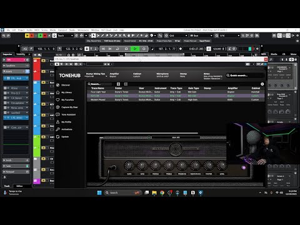Screen dimensions: 300x225
Task: Select the Object Selection arrow tool
Action: coord(94,36)
